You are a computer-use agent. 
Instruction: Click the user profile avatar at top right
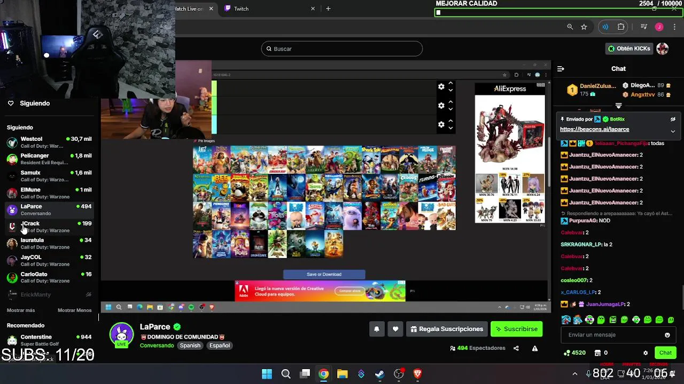coord(663,49)
